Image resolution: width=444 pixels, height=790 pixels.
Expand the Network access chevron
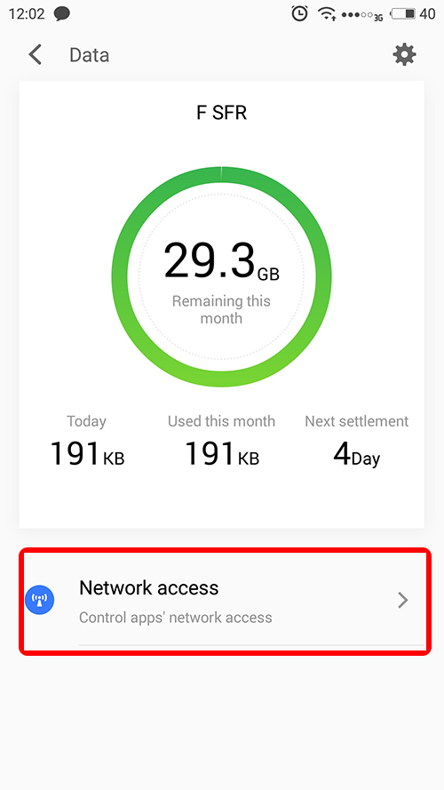[x=402, y=600]
